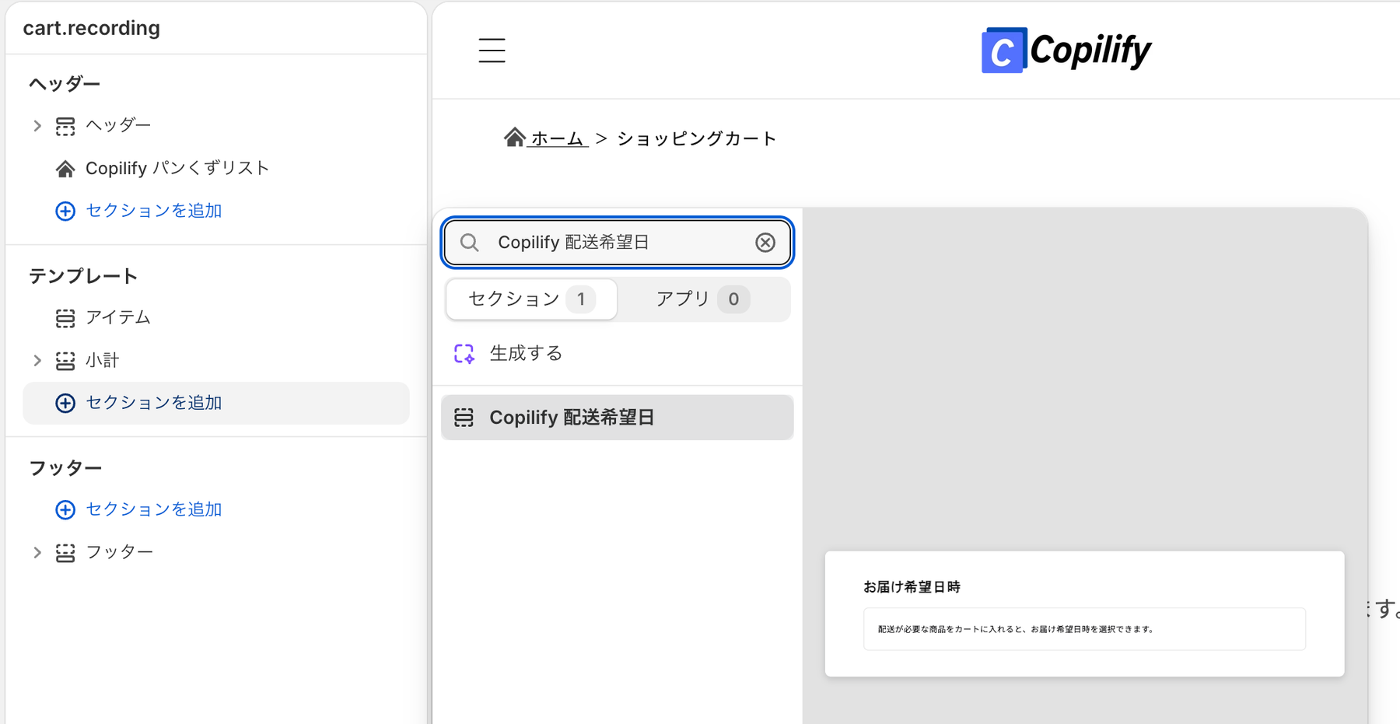Click the plus icon in the テンプレート group

click(x=65, y=403)
